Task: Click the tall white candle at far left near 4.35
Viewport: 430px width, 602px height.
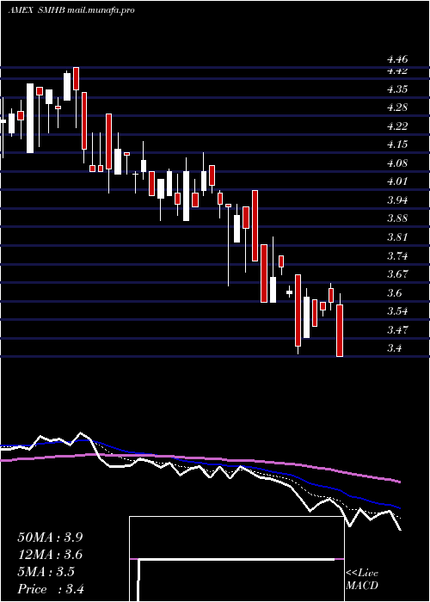Action: pos(30,119)
